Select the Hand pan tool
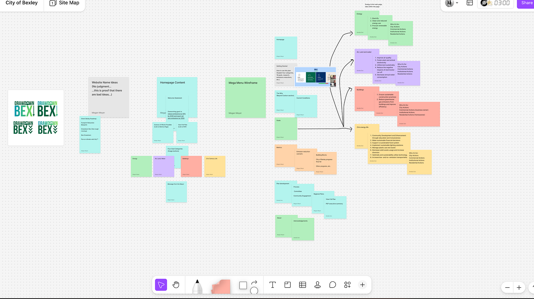 tap(176, 285)
